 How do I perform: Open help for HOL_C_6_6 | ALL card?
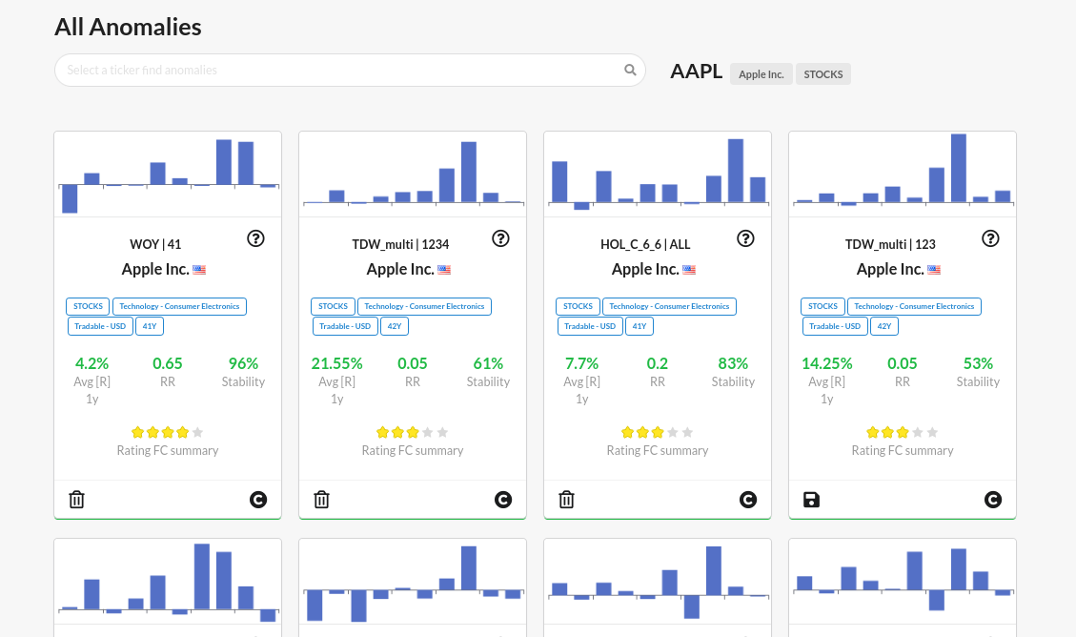tap(746, 238)
